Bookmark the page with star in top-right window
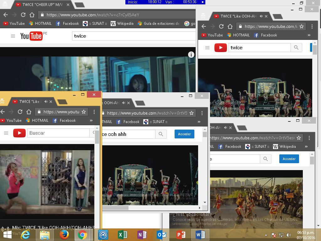 tap(302, 26)
